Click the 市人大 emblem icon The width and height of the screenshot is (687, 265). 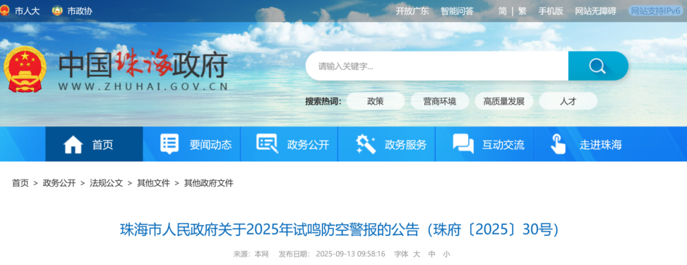pyautogui.click(x=4, y=11)
